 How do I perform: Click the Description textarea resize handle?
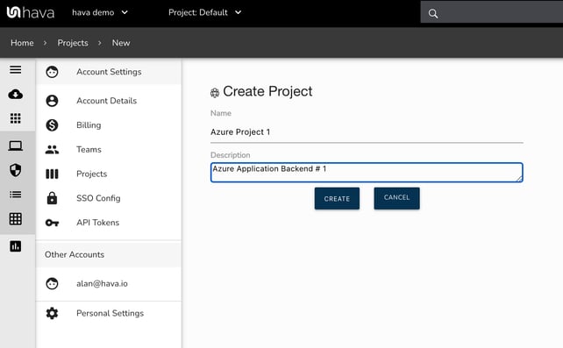(519, 179)
